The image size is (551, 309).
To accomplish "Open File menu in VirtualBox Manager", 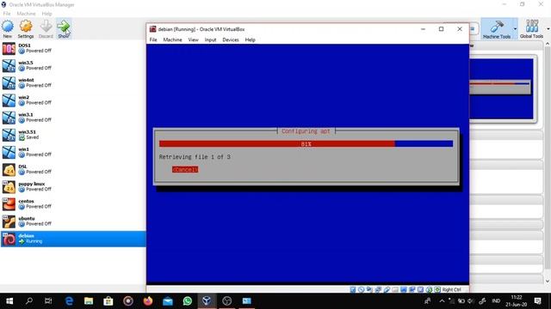I will coord(7,14).
